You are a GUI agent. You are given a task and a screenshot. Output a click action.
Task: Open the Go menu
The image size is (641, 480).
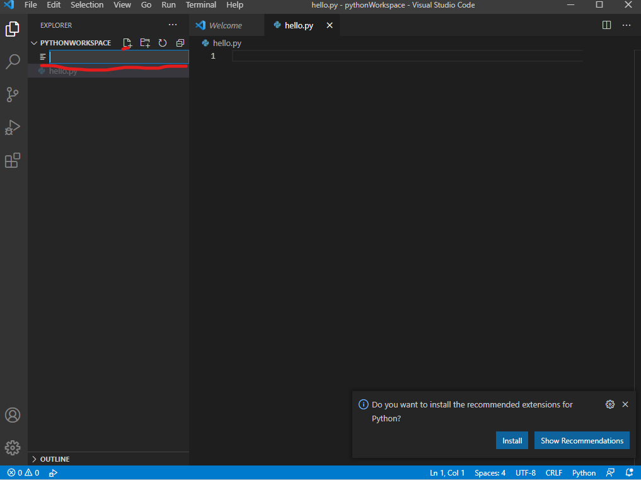click(146, 5)
